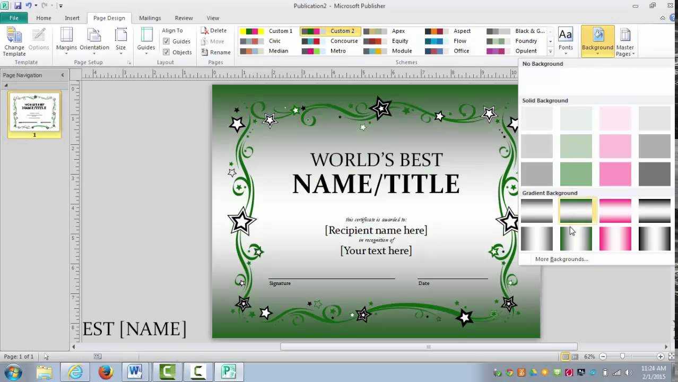Pick the pink horizontal gradient background

615,211
